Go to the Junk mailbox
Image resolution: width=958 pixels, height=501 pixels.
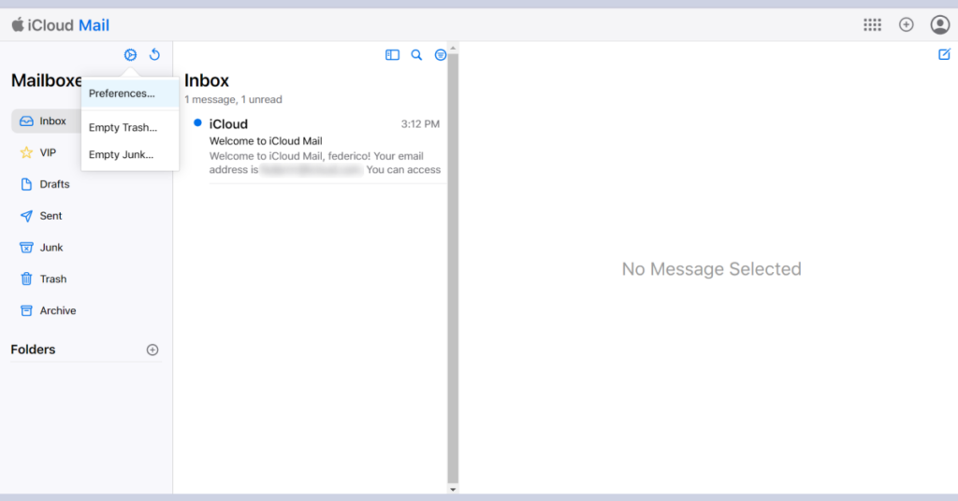coord(51,248)
